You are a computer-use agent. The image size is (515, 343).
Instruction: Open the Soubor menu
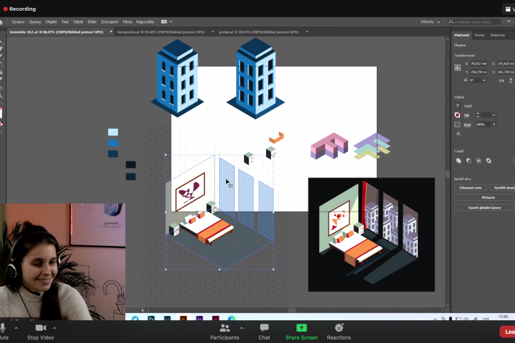pos(18,21)
